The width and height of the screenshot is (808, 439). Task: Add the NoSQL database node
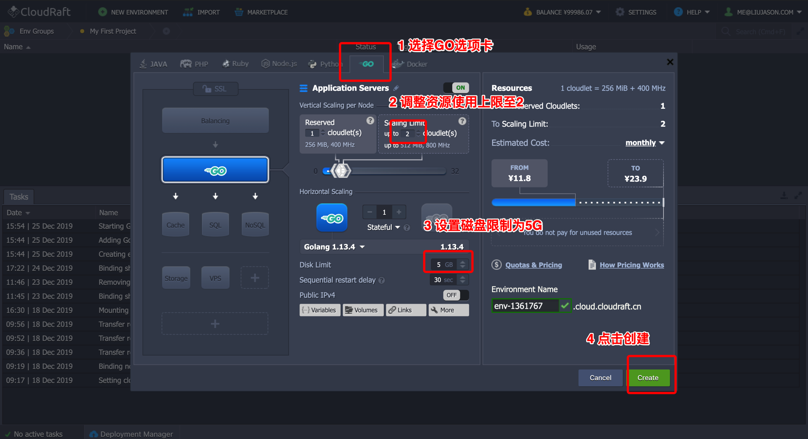255,225
